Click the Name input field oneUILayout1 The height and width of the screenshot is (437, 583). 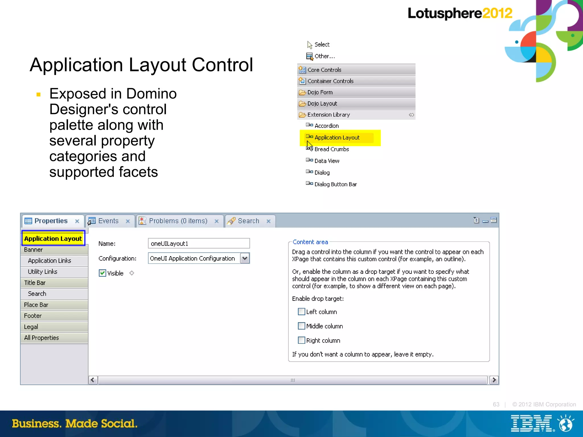pos(199,243)
